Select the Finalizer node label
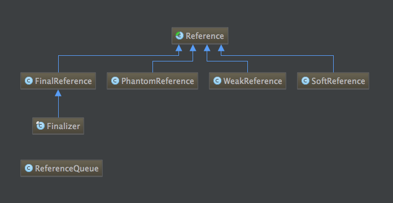This screenshot has width=393, height=203. pos(63,126)
